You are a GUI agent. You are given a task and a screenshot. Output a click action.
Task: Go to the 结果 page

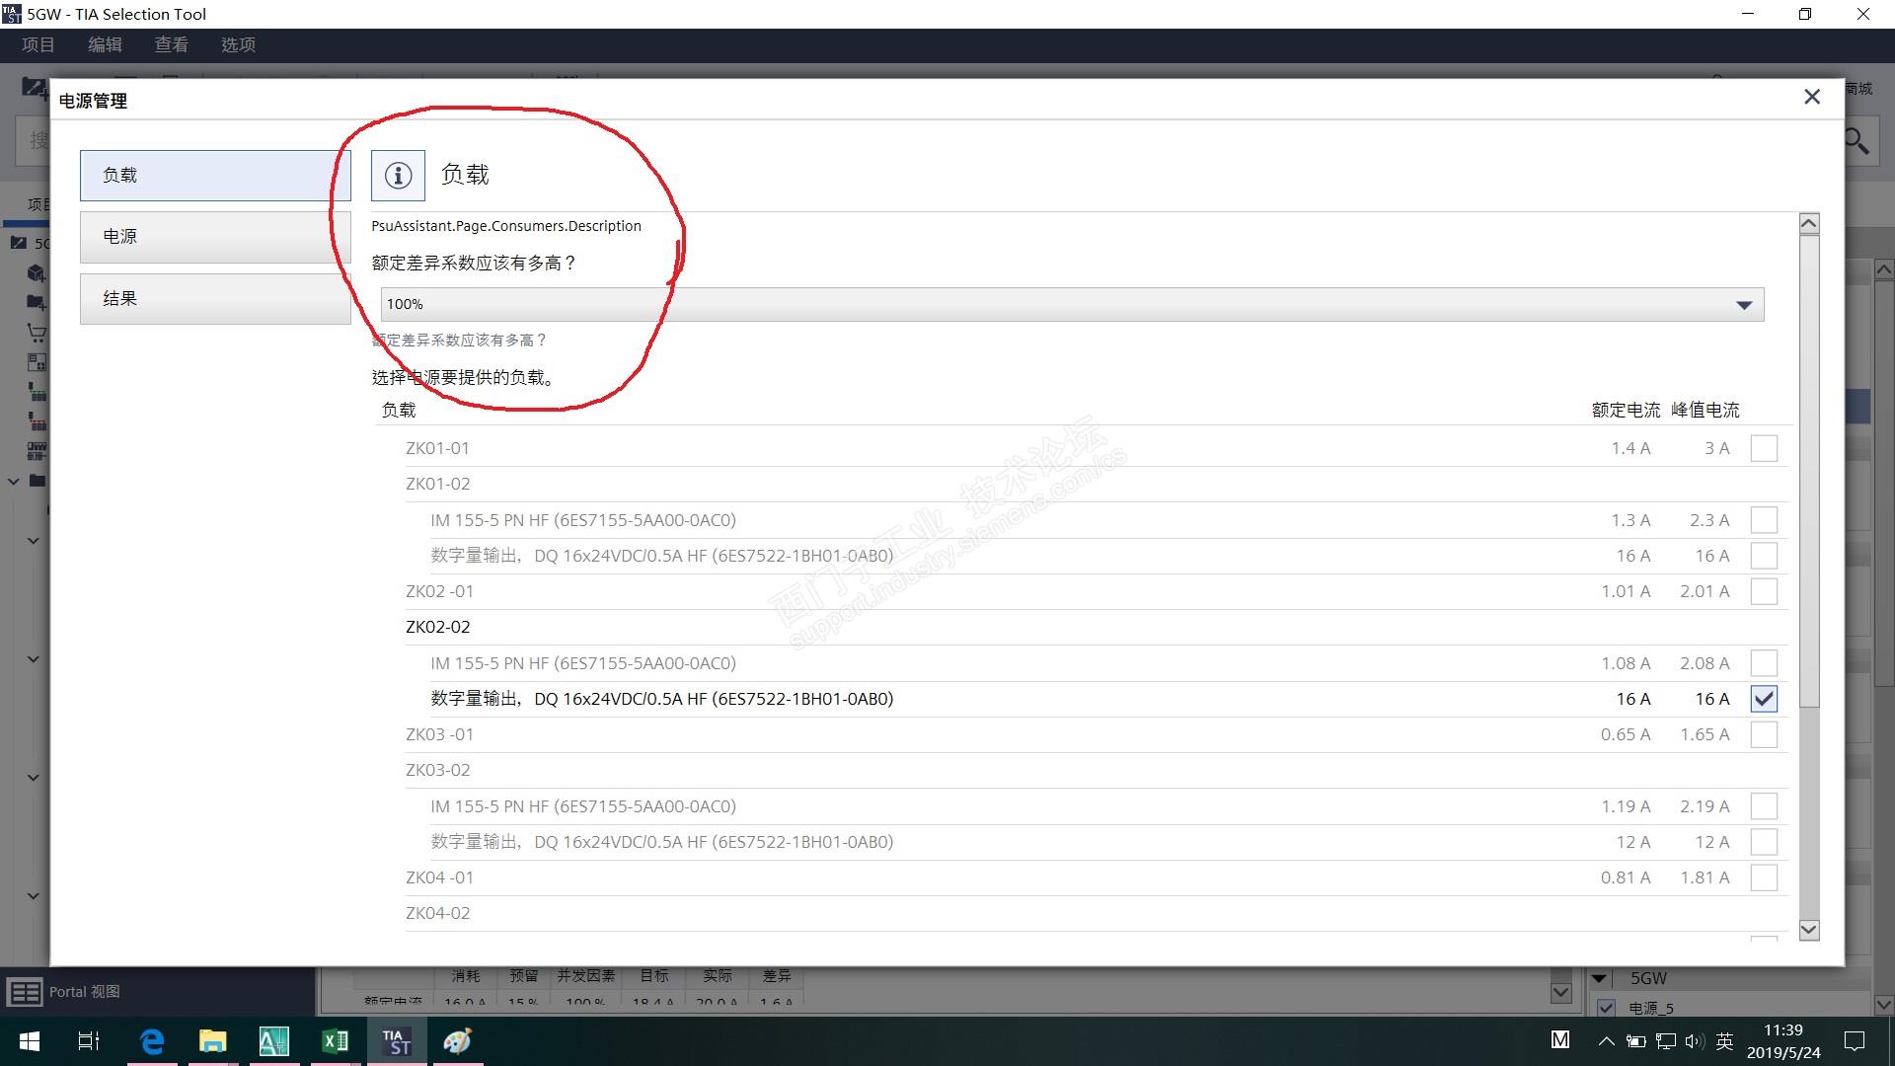(x=215, y=298)
